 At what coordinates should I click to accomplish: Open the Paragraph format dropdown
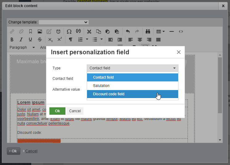tap(22, 47)
